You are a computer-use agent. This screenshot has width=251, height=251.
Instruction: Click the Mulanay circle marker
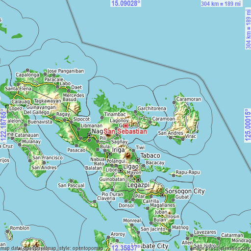click(20, 145)
